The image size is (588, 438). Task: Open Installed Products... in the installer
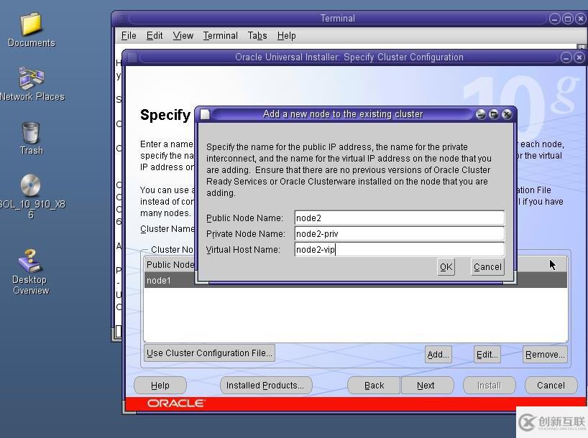[266, 385]
